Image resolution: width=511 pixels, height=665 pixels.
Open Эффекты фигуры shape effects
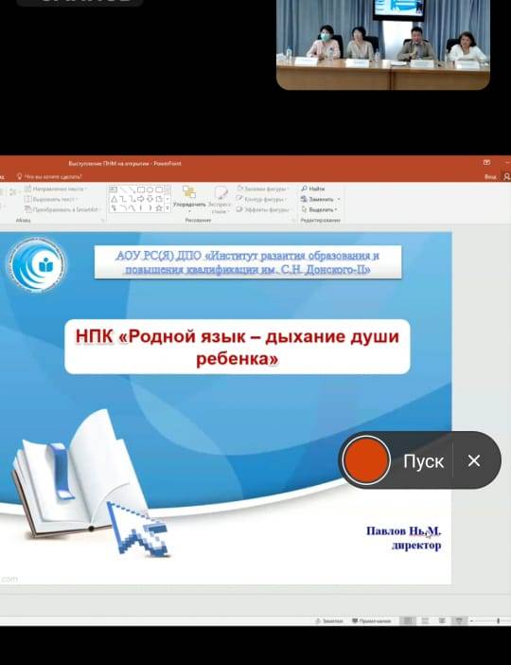click(263, 209)
